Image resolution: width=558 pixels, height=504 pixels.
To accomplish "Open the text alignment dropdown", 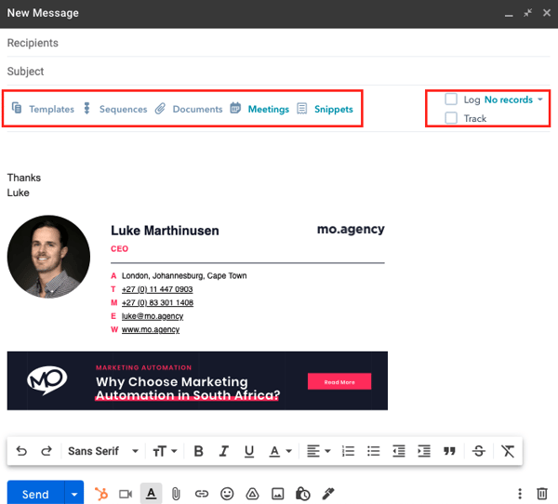I will click(x=319, y=451).
